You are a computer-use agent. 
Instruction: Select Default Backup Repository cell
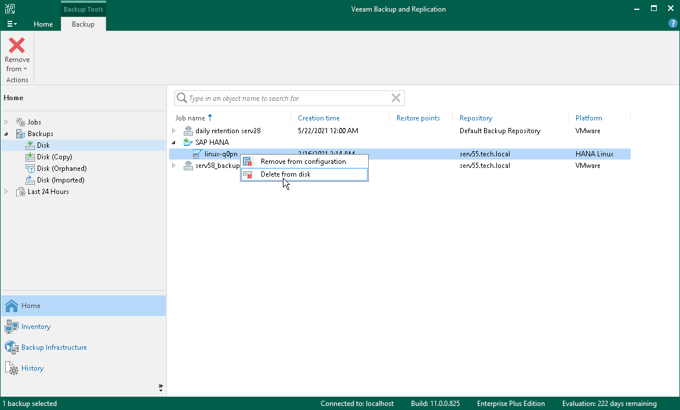tap(500, 130)
